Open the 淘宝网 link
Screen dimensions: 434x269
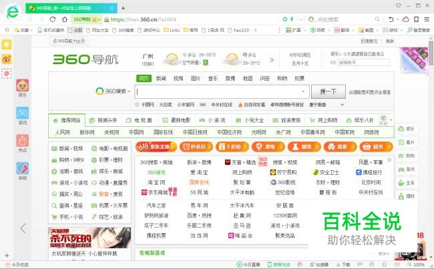click(156, 182)
